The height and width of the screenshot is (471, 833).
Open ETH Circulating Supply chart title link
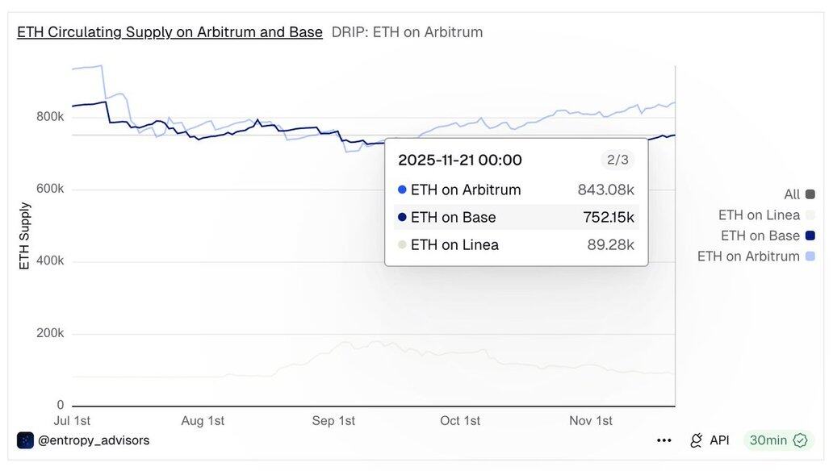click(170, 32)
